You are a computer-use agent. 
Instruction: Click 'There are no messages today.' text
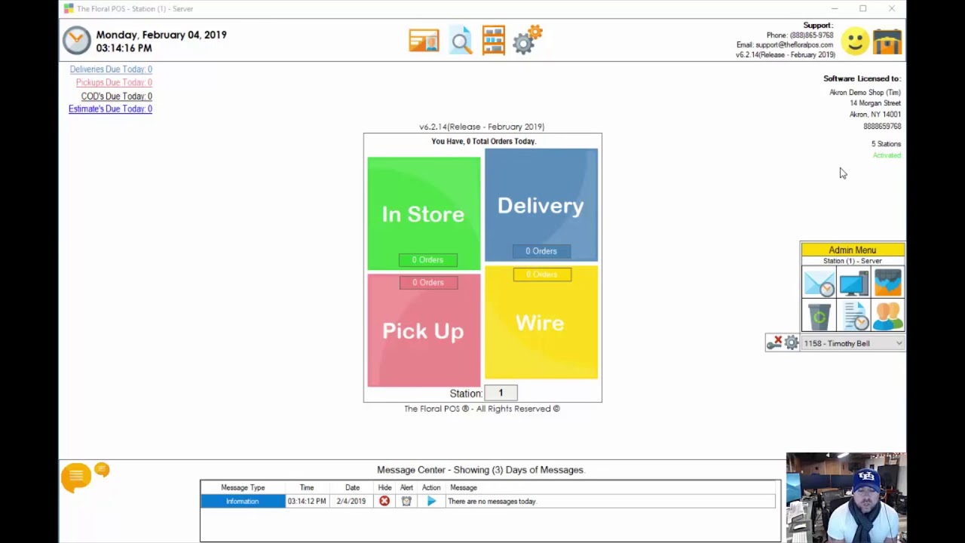[492, 502]
